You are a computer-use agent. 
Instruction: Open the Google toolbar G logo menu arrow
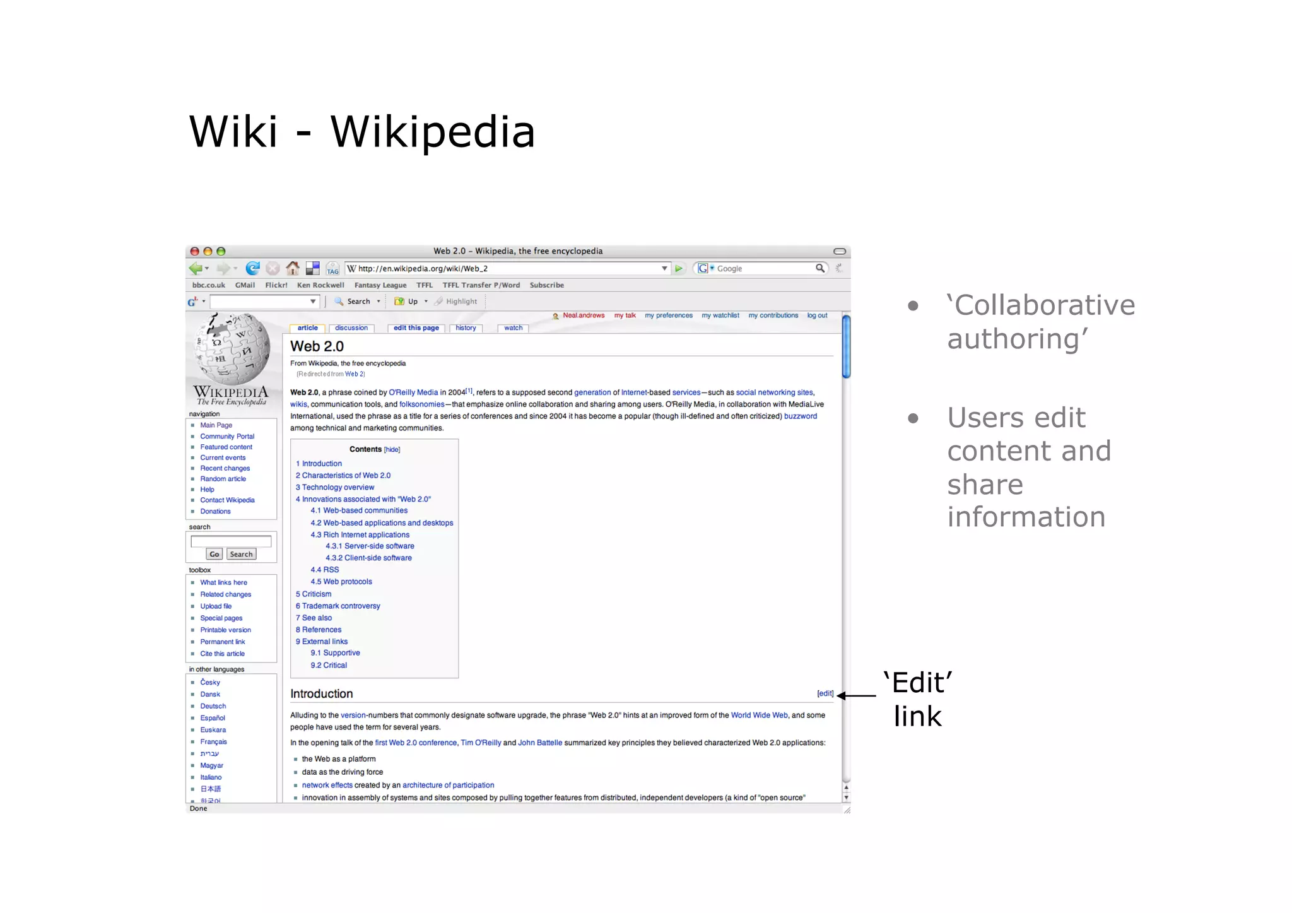[x=204, y=302]
